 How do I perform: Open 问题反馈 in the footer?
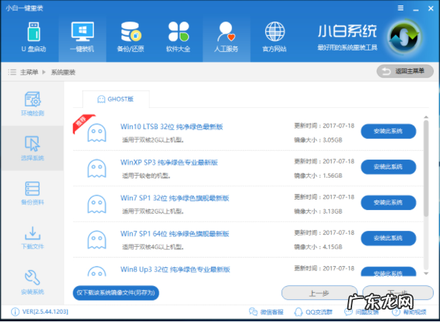click(361, 312)
